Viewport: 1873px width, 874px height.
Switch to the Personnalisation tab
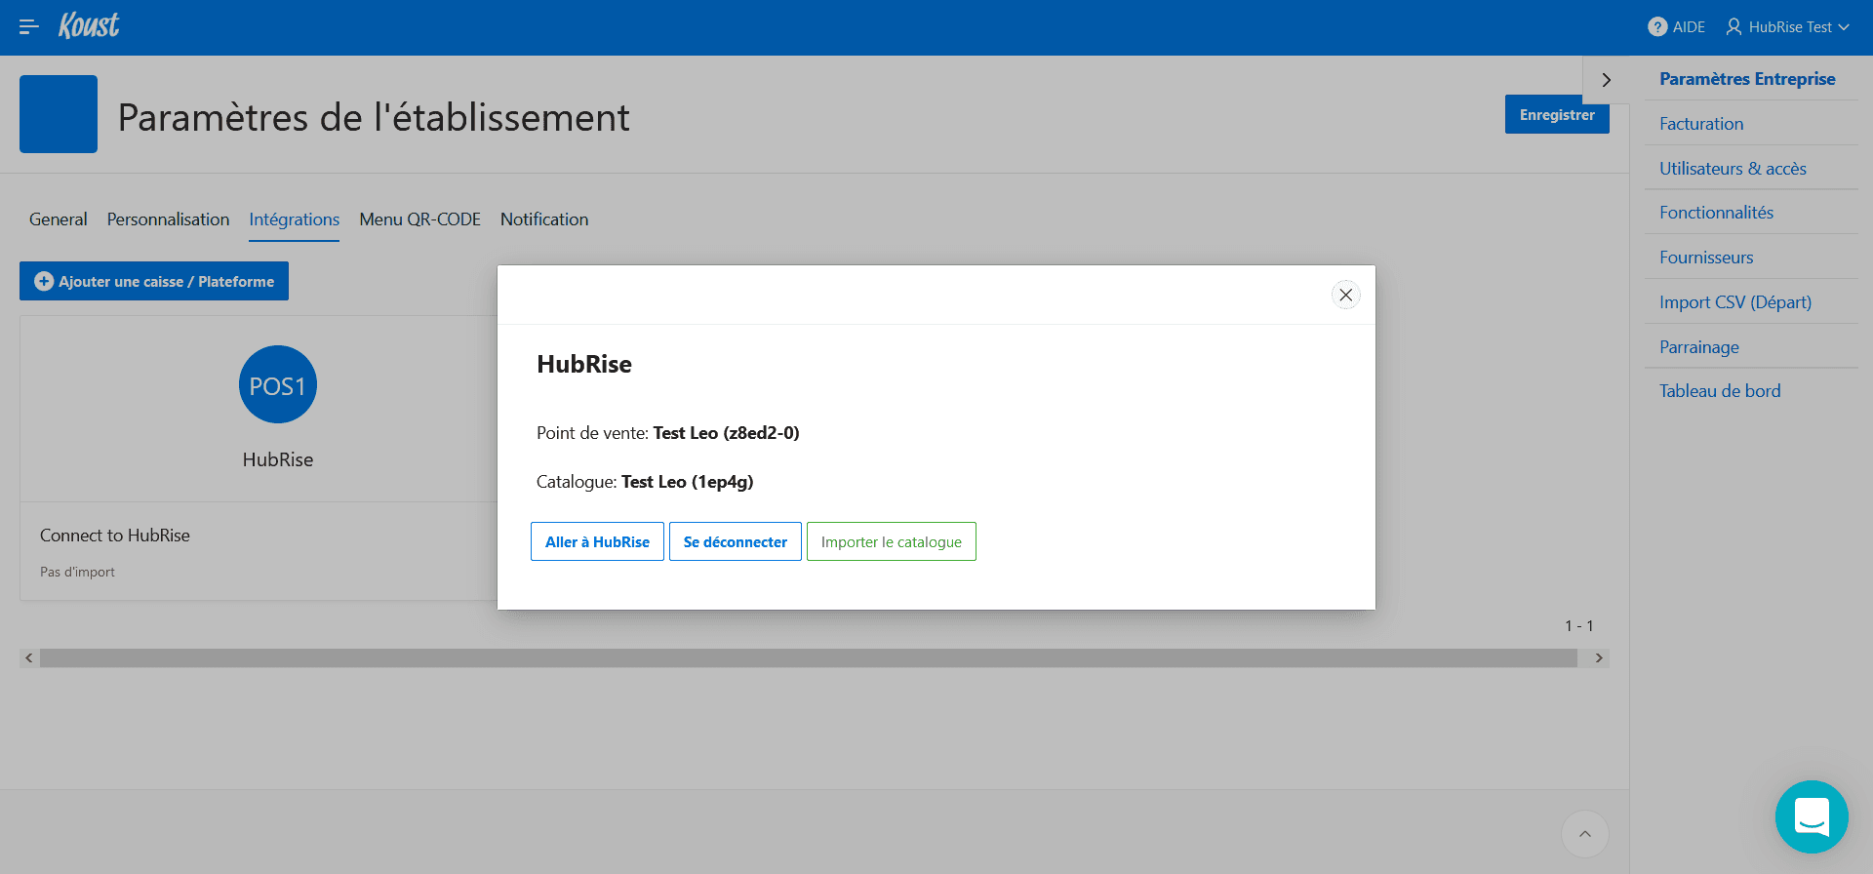coord(169,219)
